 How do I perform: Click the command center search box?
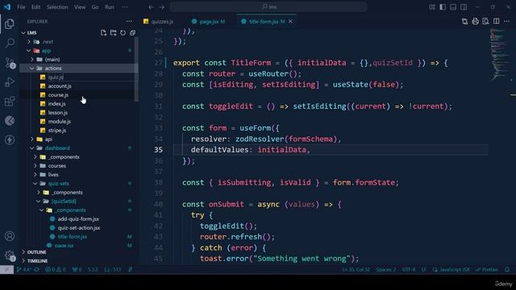pos(268,7)
